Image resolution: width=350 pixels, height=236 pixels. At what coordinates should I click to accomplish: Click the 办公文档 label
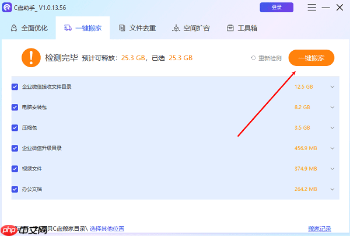tap(32, 189)
